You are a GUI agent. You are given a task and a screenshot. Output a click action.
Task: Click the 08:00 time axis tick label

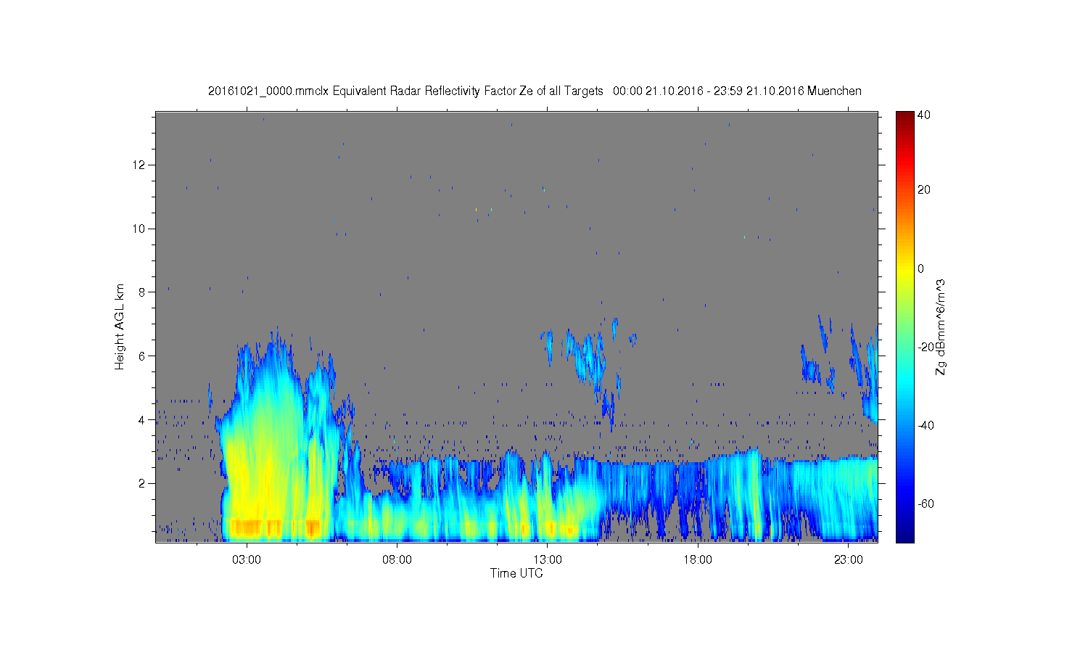(397, 560)
